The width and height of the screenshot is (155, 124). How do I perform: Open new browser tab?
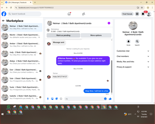tap(35, 2)
